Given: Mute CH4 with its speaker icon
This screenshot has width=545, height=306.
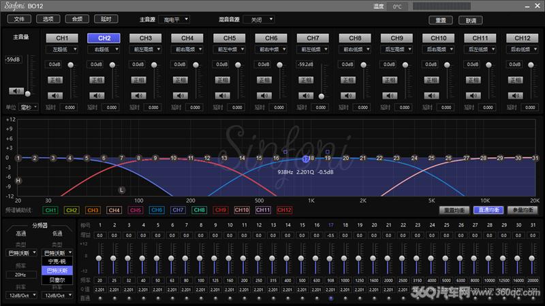Looking at the screenshot, I should click(x=181, y=95).
